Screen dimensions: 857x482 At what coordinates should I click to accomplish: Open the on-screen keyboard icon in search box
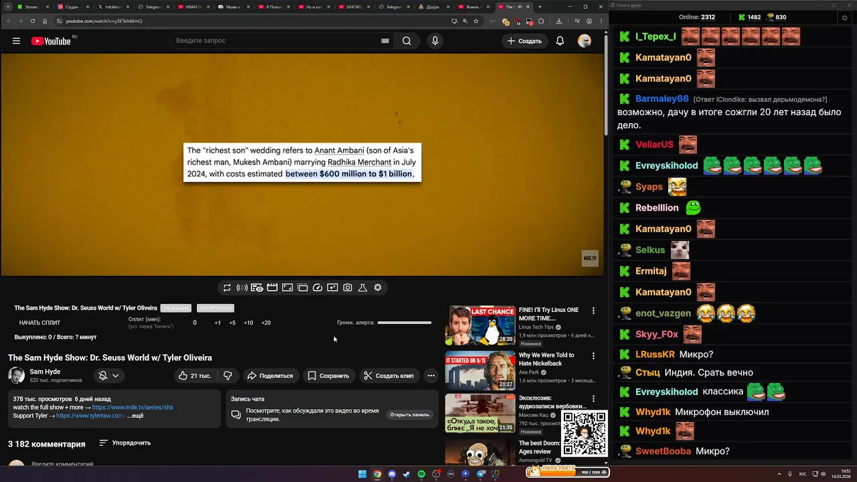[x=385, y=41]
